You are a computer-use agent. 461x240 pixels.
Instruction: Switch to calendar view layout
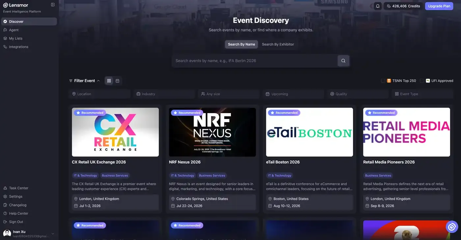click(x=117, y=81)
